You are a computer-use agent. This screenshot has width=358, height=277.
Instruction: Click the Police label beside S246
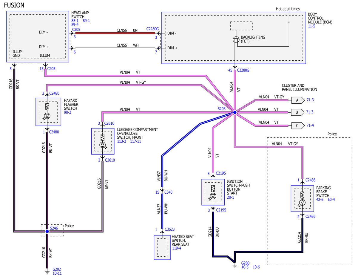(x=69, y=226)
